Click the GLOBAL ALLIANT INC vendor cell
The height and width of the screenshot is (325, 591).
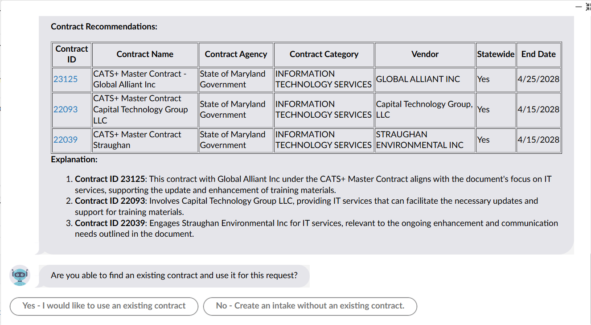click(x=425, y=79)
